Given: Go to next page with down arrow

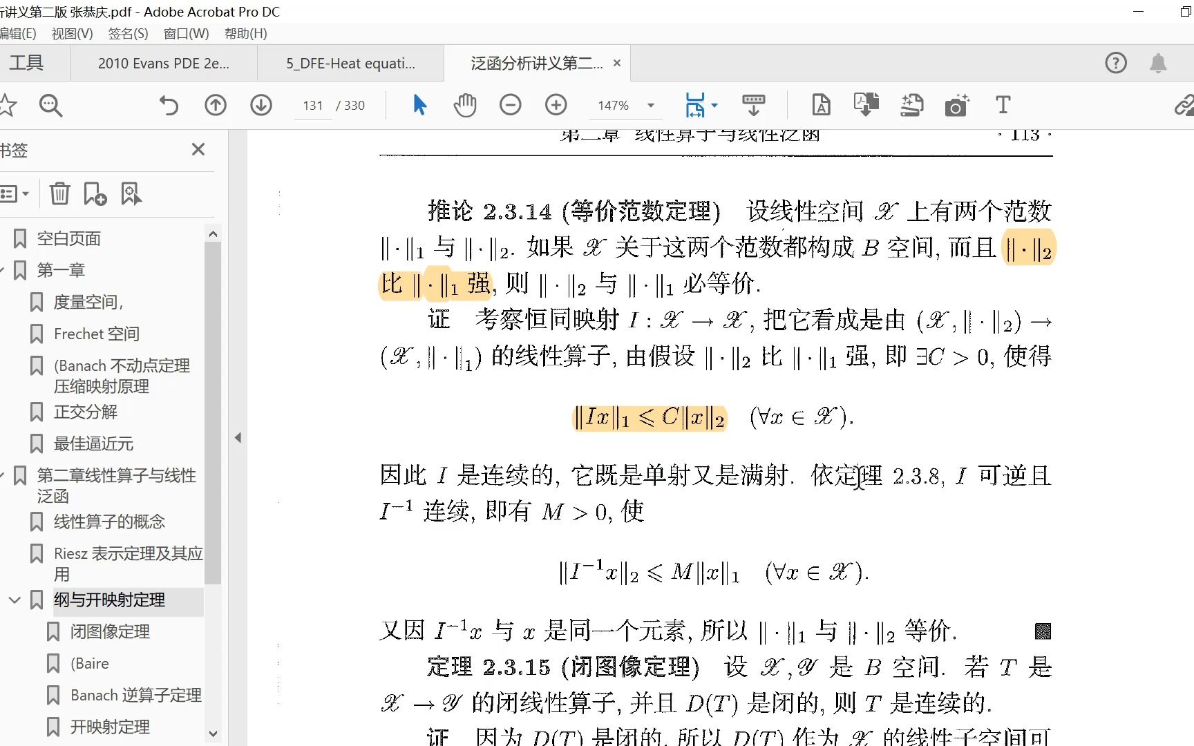Looking at the screenshot, I should [261, 106].
